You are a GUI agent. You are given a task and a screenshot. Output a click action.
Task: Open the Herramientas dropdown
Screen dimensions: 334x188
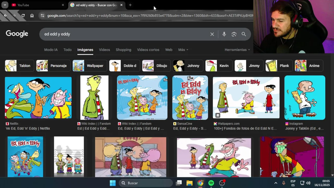(237, 50)
